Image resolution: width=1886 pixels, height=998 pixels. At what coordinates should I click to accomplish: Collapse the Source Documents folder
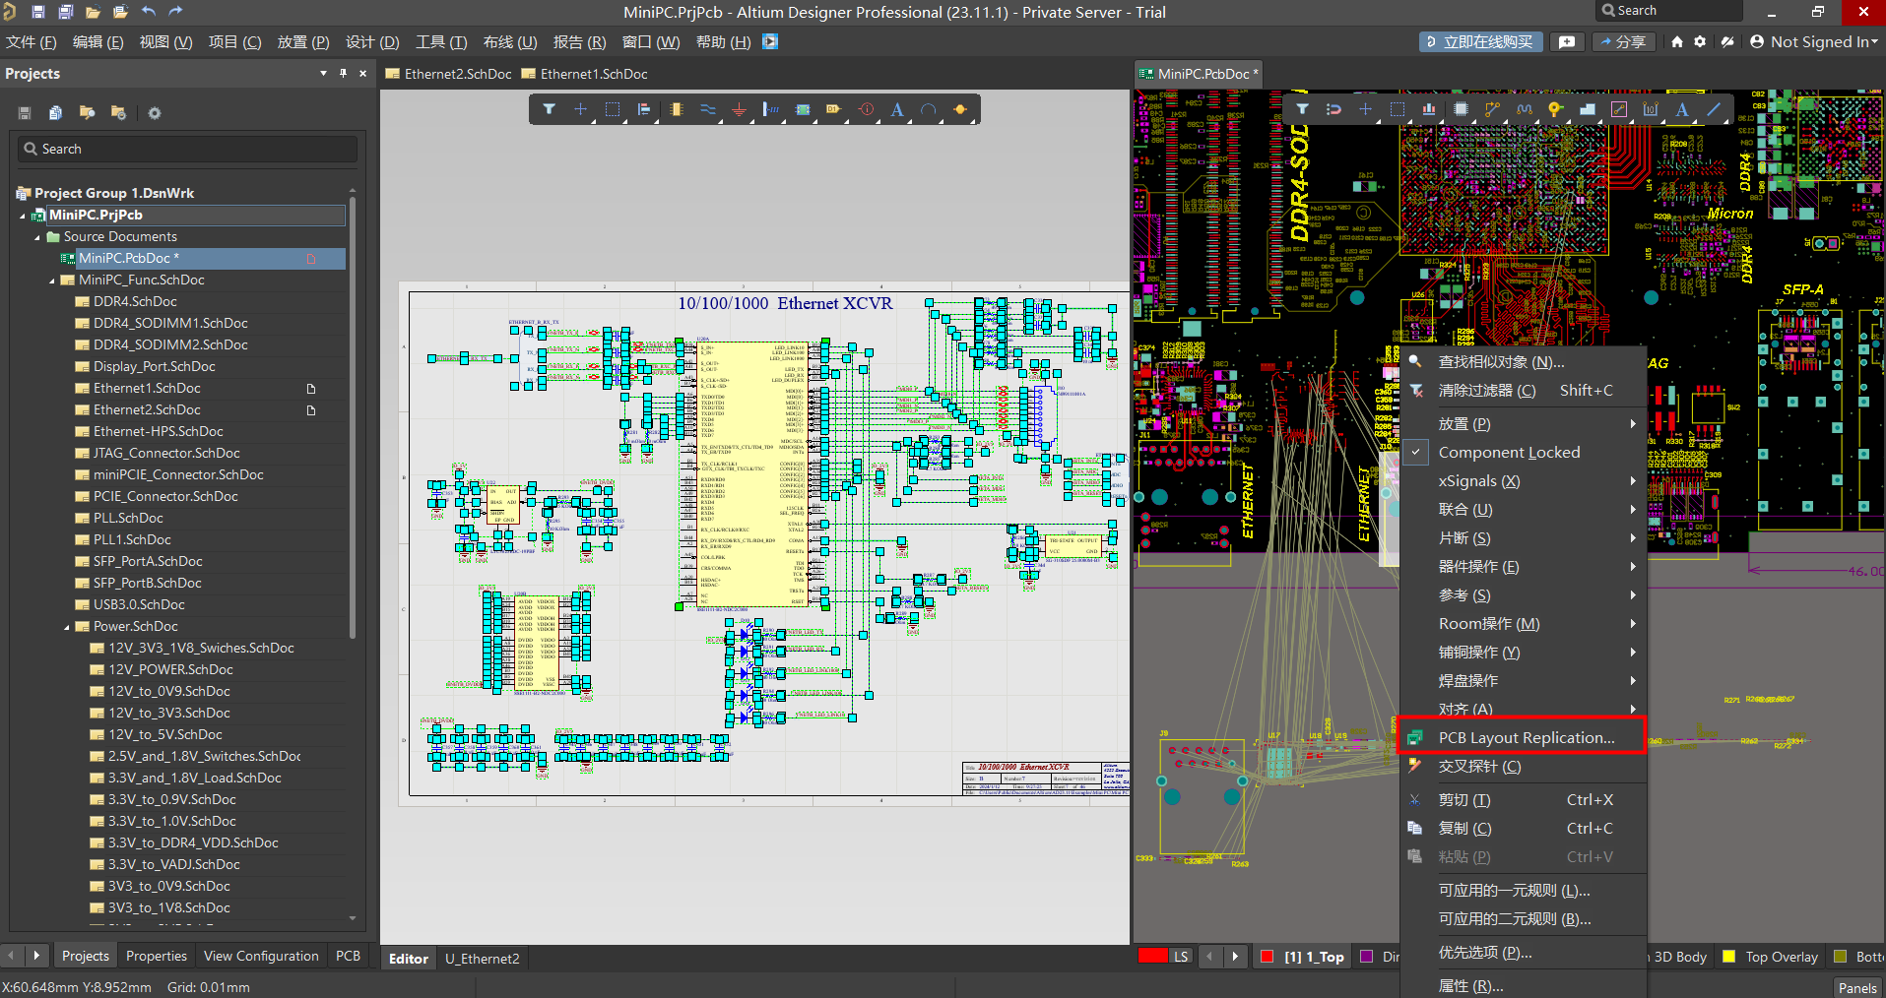click(x=37, y=237)
